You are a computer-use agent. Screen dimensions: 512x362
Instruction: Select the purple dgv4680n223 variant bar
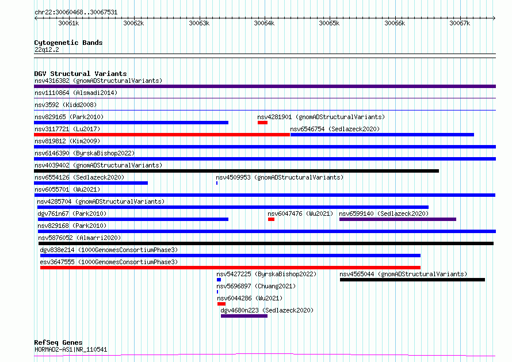pyautogui.click(x=244, y=316)
